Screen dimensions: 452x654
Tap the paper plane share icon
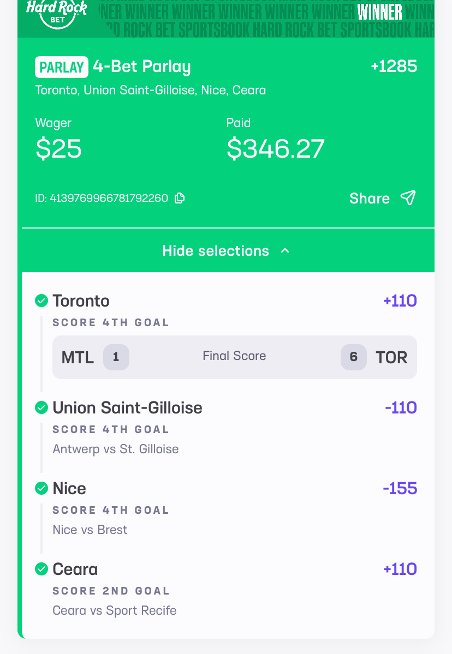pyautogui.click(x=408, y=197)
